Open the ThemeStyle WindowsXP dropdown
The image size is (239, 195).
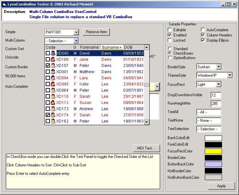230,75
